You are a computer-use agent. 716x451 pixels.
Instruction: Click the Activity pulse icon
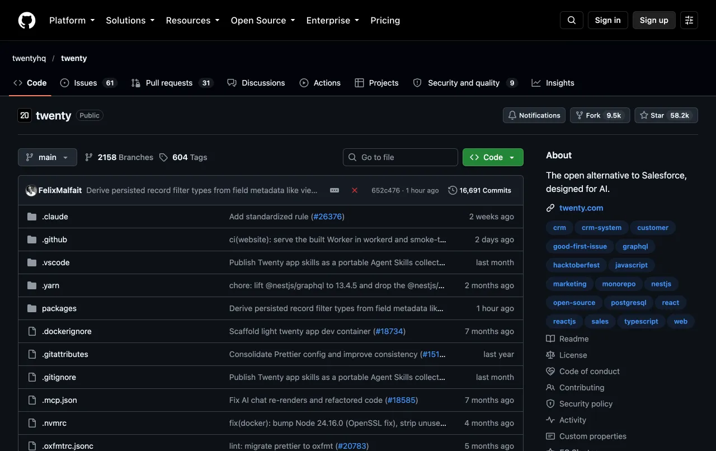click(x=550, y=420)
